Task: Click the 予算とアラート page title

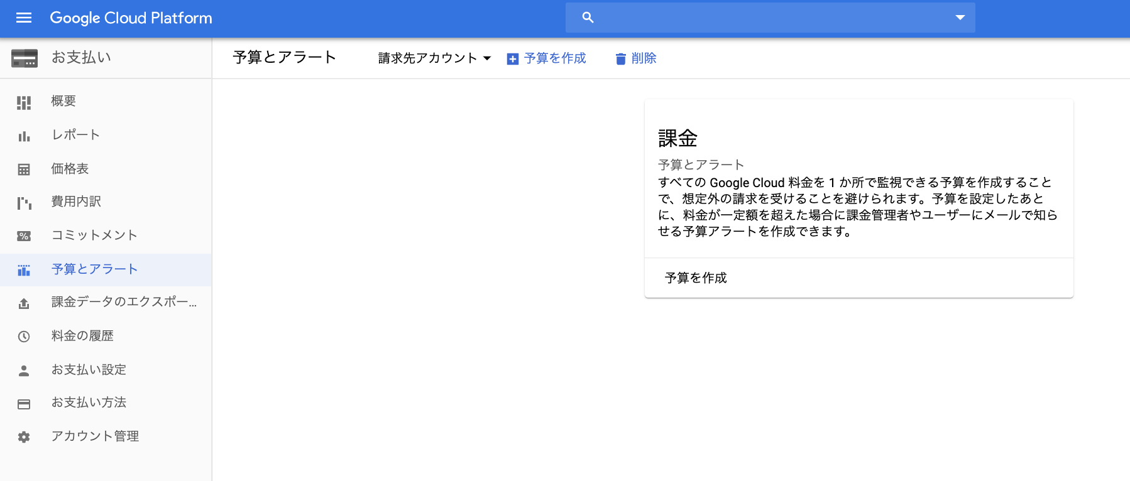Action: click(285, 57)
